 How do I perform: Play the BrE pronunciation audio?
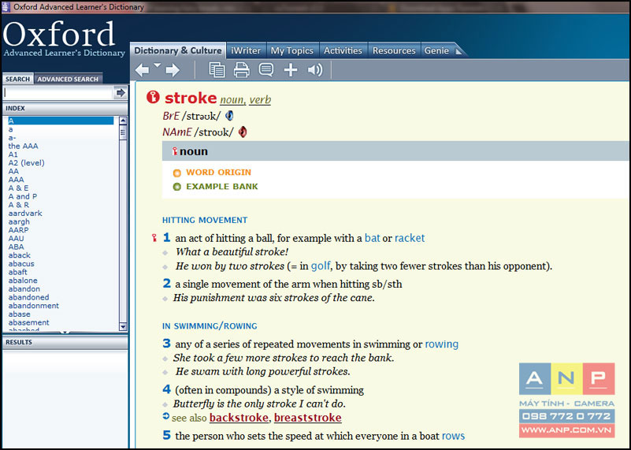pyautogui.click(x=229, y=116)
